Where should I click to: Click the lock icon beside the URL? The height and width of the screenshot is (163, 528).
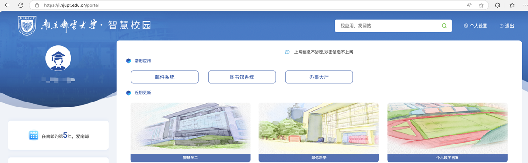coord(37,5)
